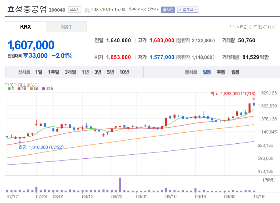This screenshot has height=203, width=280.
Task: Select the 3년 line chart period
Action: tap(98, 72)
